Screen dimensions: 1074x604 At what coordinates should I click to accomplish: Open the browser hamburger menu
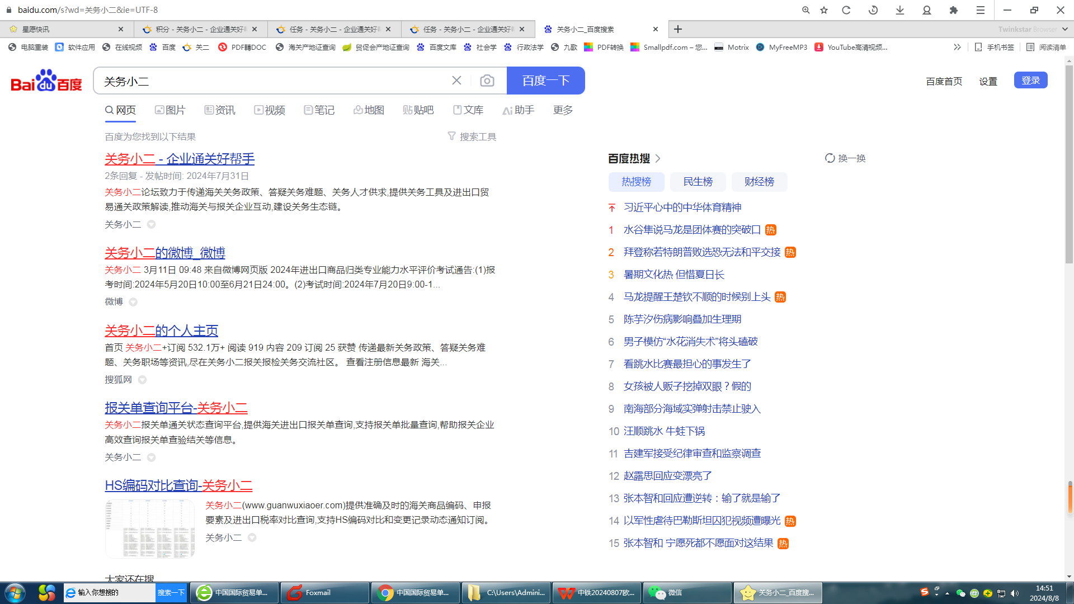click(981, 10)
